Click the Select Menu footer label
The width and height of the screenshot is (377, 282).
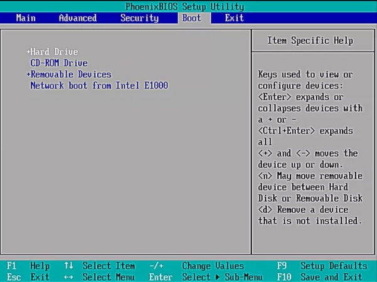[109, 277]
